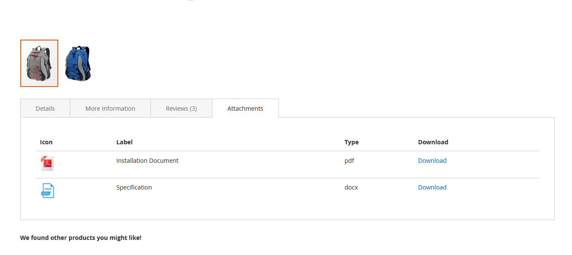Click the Installation Document label text

click(147, 160)
